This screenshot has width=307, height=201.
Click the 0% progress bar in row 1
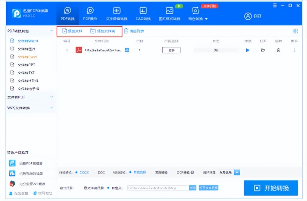216,50
